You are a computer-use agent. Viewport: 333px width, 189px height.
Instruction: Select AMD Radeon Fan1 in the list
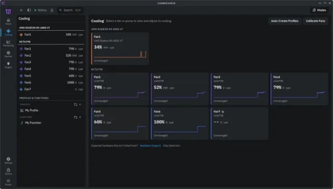(51, 34)
